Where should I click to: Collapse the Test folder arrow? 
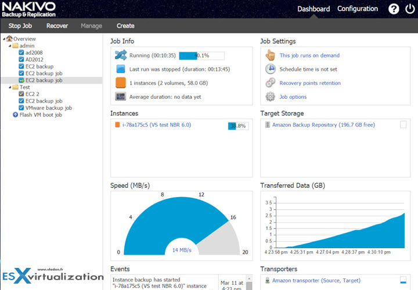tap(10, 87)
